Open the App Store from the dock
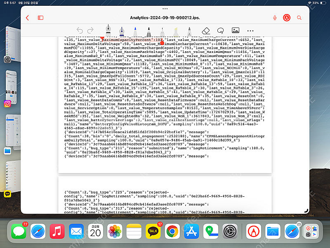330x248 pixels. (191, 231)
